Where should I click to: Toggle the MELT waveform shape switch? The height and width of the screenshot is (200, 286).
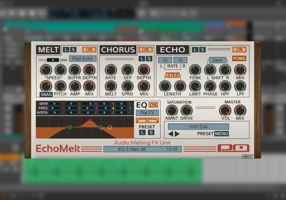pos(53,60)
